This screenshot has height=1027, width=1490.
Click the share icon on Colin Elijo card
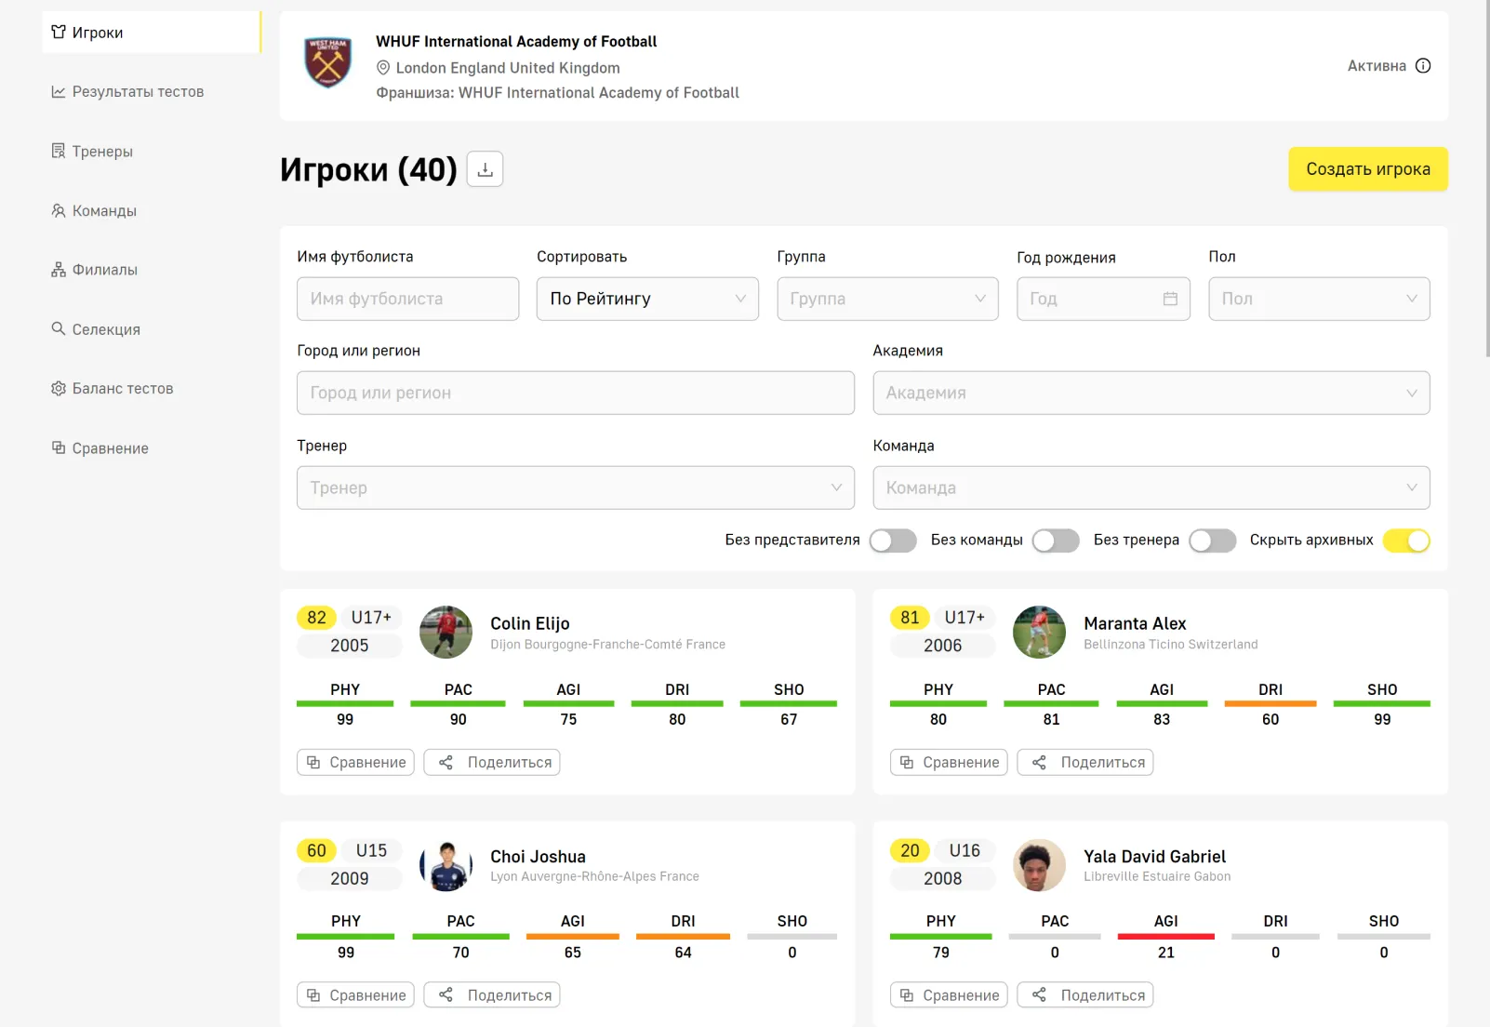tap(446, 763)
